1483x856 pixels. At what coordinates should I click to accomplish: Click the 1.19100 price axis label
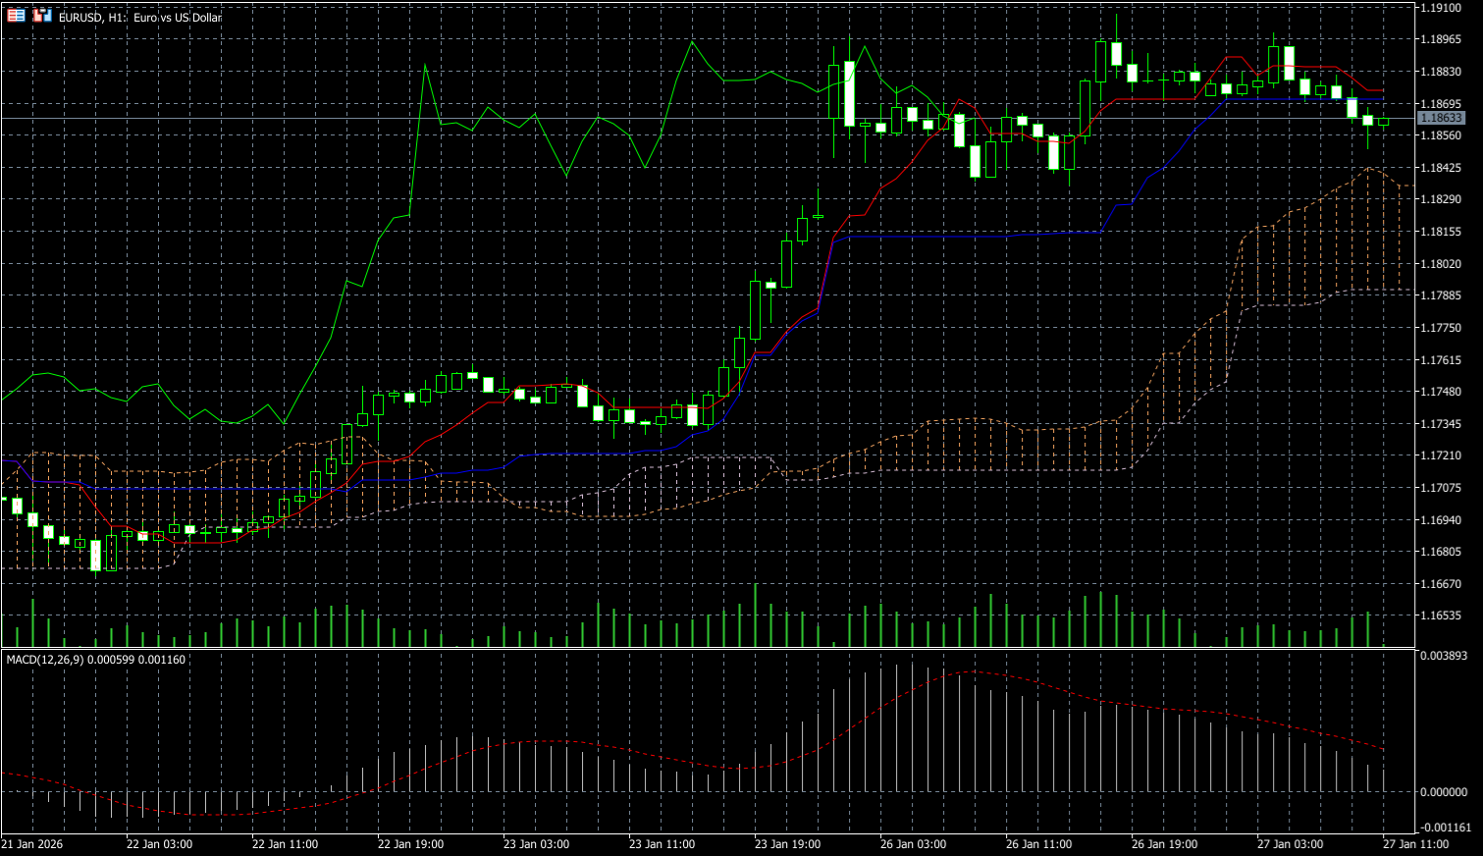coord(1442,7)
